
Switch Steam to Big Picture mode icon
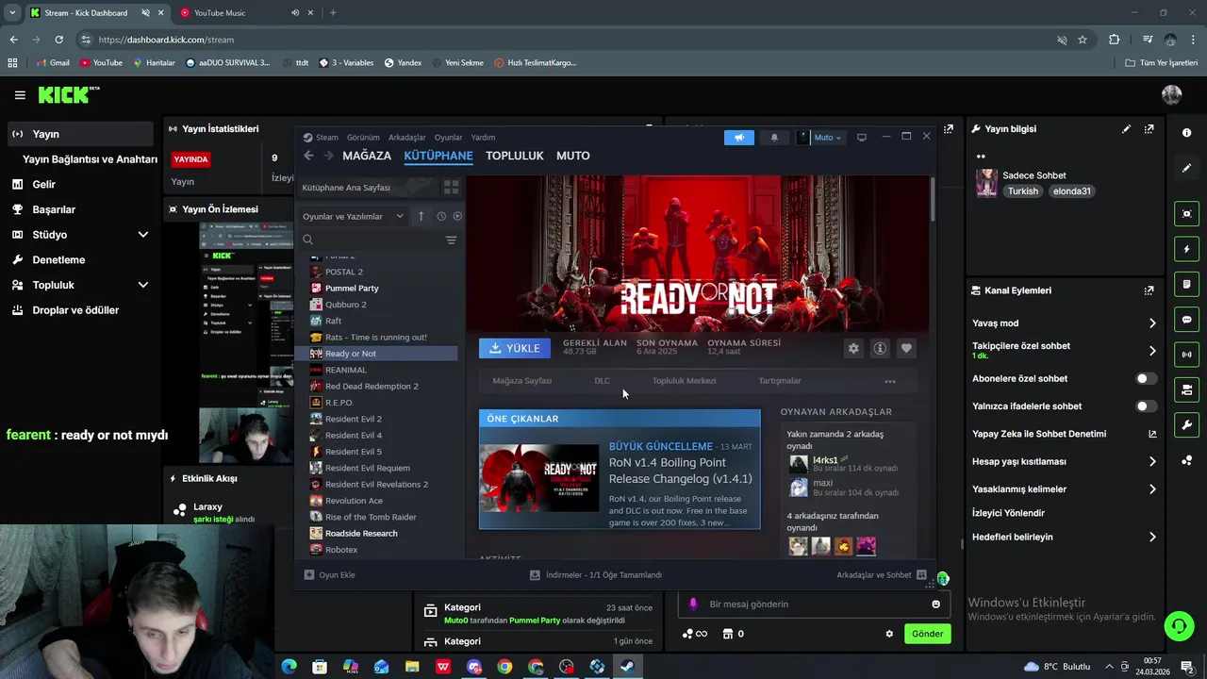click(861, 138)
